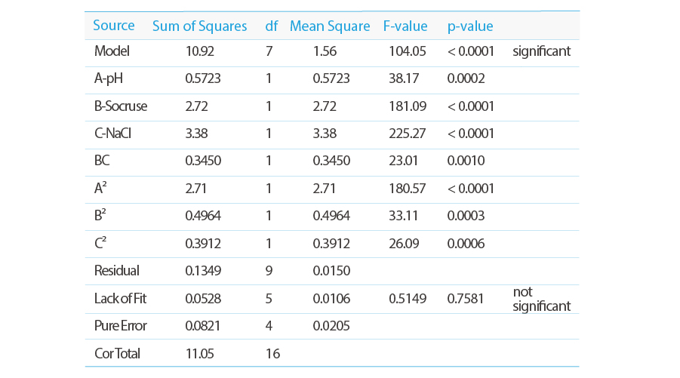Select the A-pH row label
The width and height of the screenshot is (680, 378).
pyautogui.click(x=109, y=78)
